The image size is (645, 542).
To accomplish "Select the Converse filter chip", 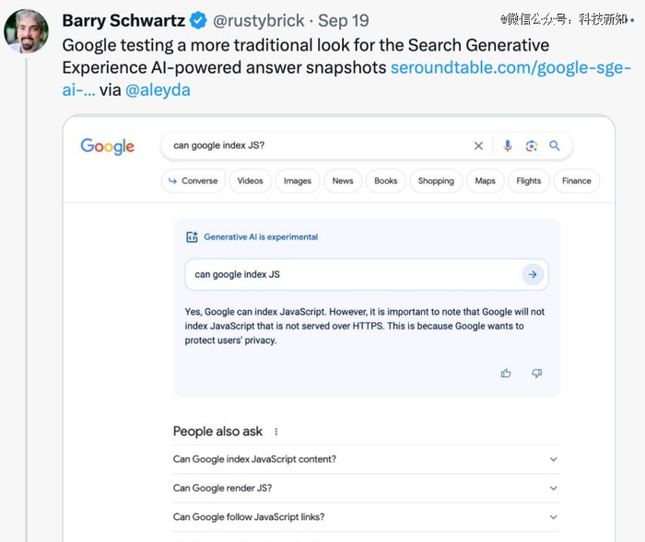I will (x=193, y=181).
